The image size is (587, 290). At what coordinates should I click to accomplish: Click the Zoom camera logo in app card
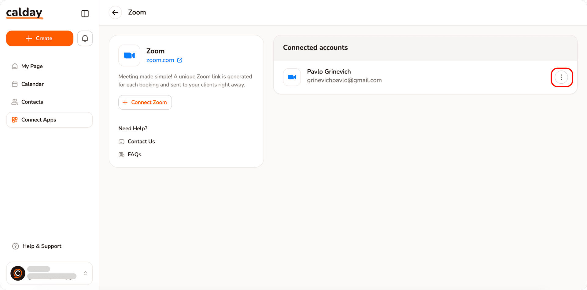pyautogui.click(x=129, y=56)
